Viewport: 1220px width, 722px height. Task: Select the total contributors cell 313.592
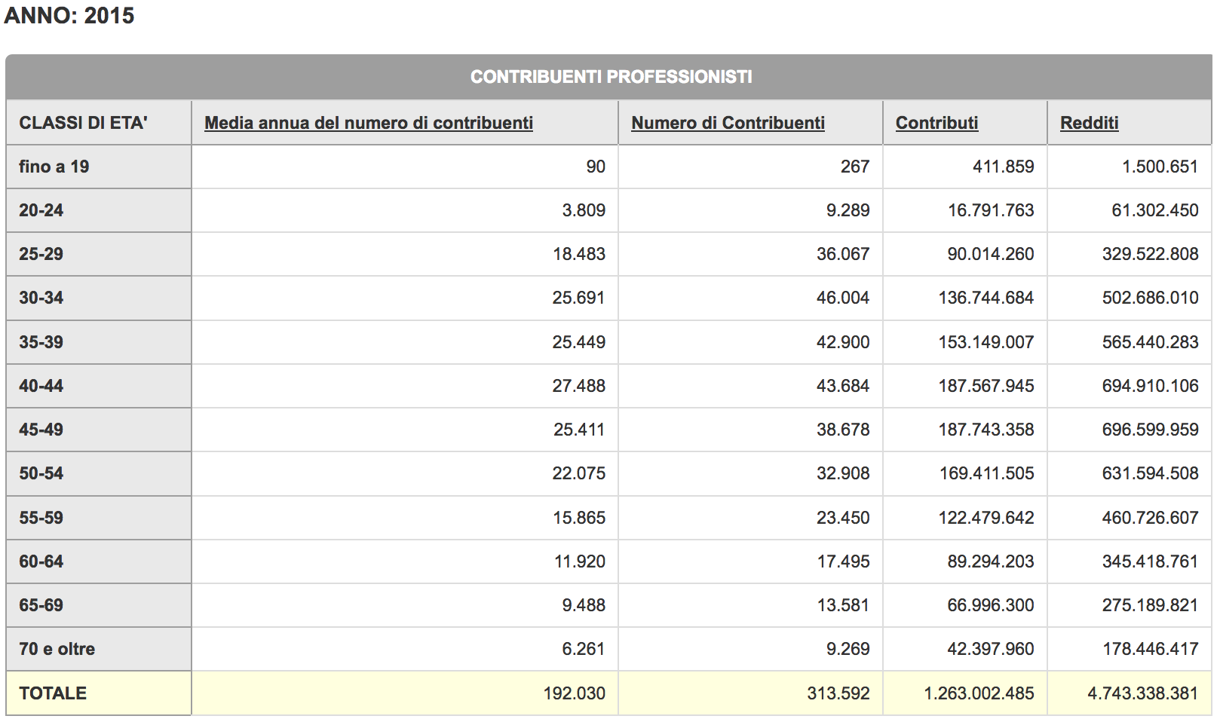[x=838, y=693]
